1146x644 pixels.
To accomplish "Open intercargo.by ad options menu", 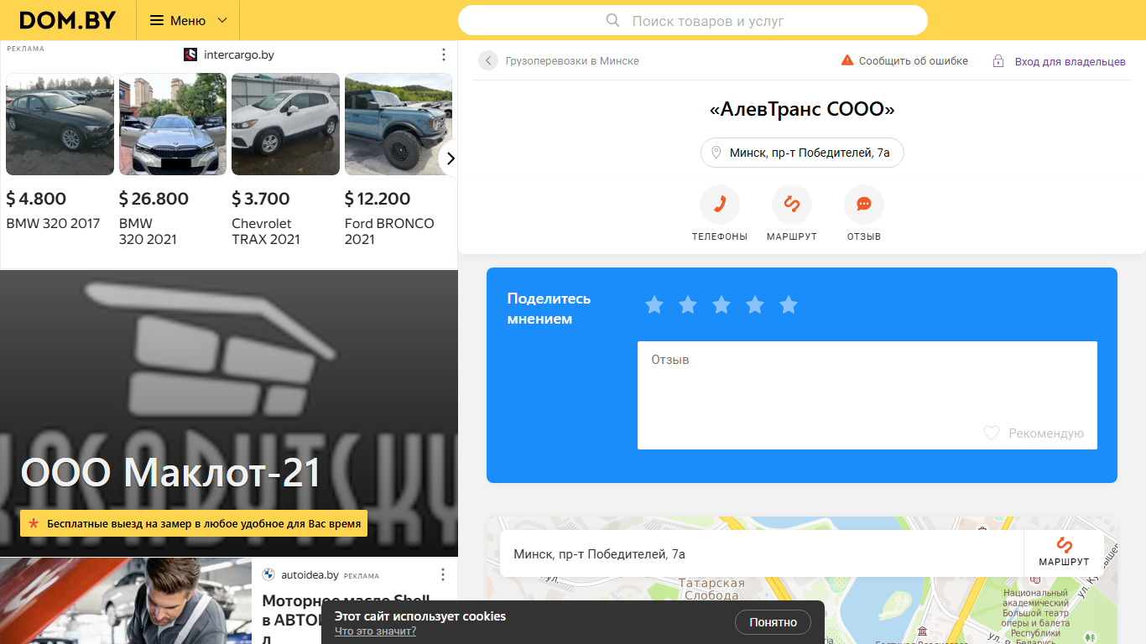I will point(444,55).
